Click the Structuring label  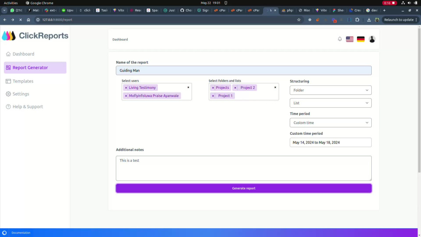(x=299, y=81)
